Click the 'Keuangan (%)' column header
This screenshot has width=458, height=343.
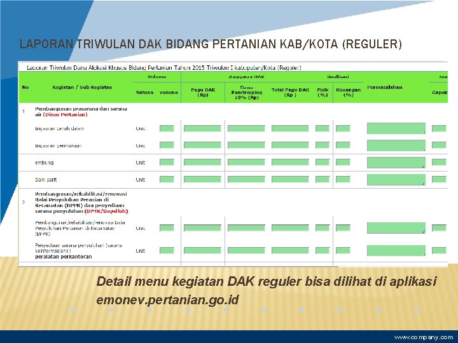click(x=348, y=92)
